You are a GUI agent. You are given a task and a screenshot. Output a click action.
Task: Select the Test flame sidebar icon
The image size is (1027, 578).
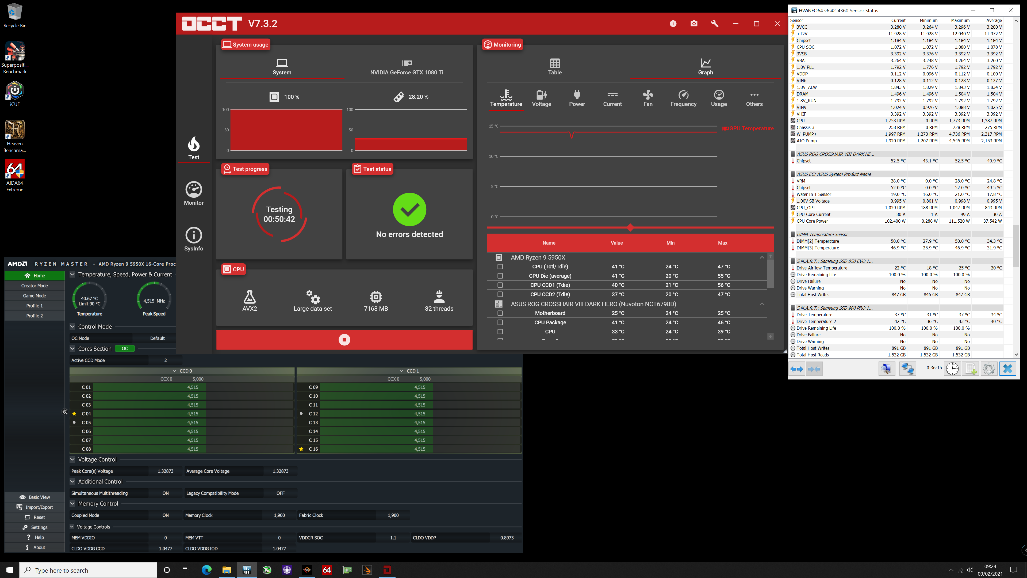click(x=194, y=148)
